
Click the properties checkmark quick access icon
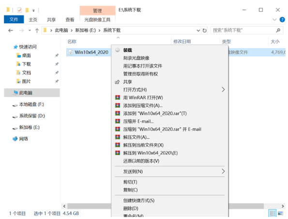tap(19, 10)
